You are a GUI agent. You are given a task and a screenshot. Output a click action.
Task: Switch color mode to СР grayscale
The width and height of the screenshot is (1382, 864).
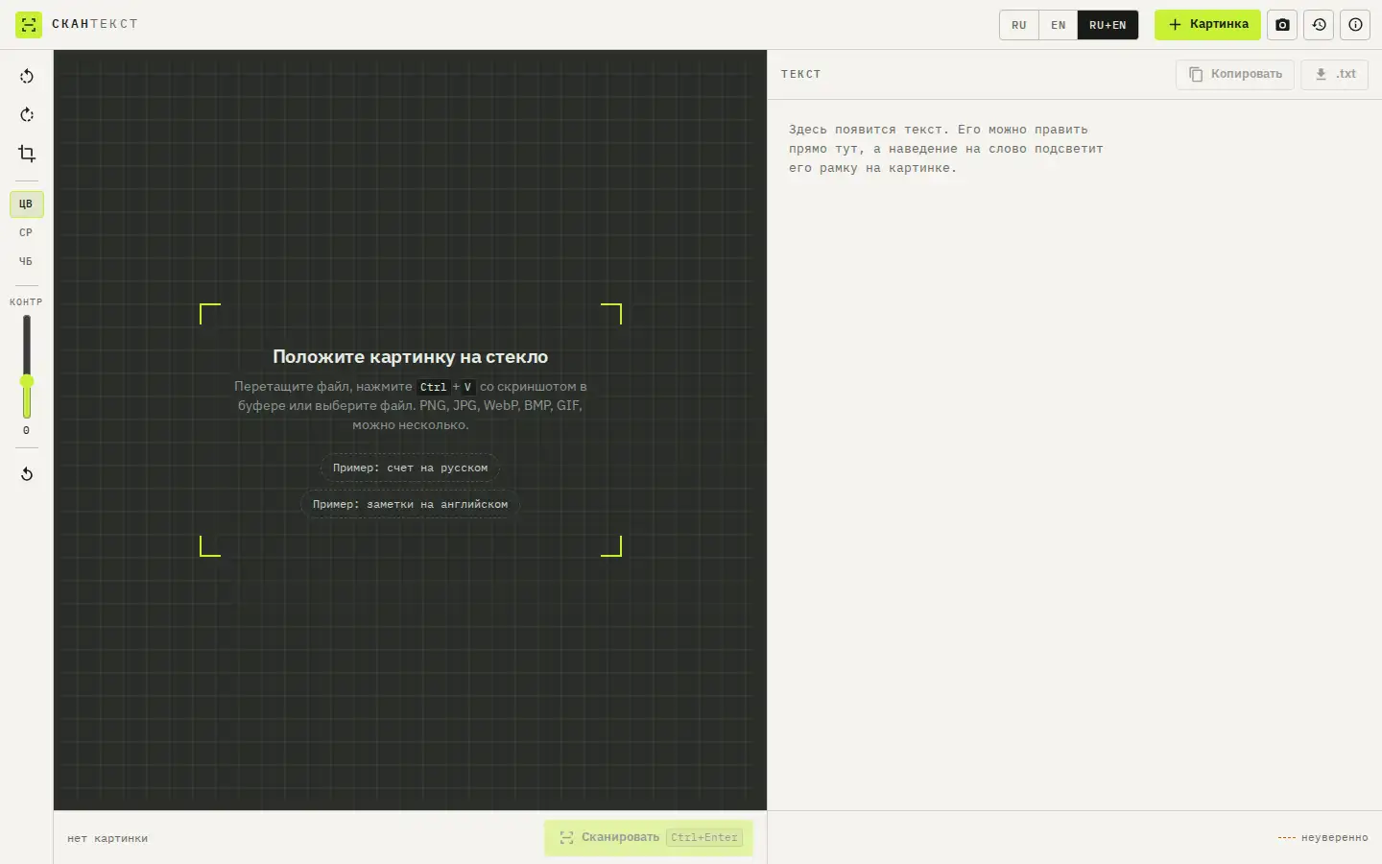click(x=27, y=232)
